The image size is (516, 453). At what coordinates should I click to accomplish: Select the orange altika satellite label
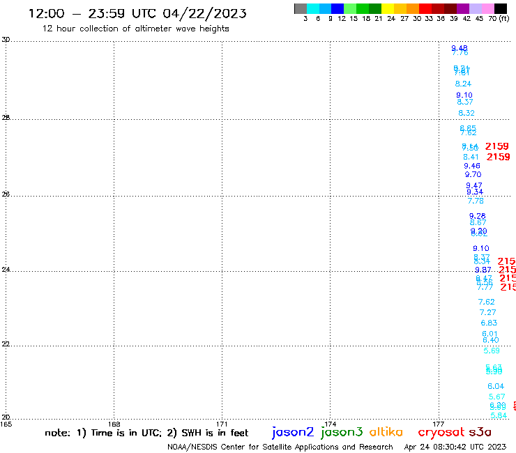[386, 432]
